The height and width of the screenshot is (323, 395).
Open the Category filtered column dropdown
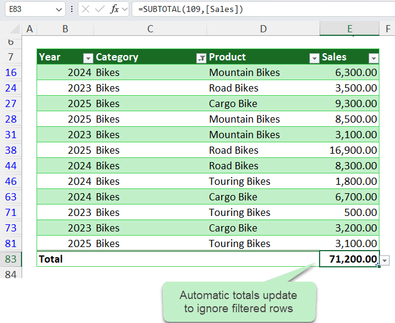click(201, 58)
